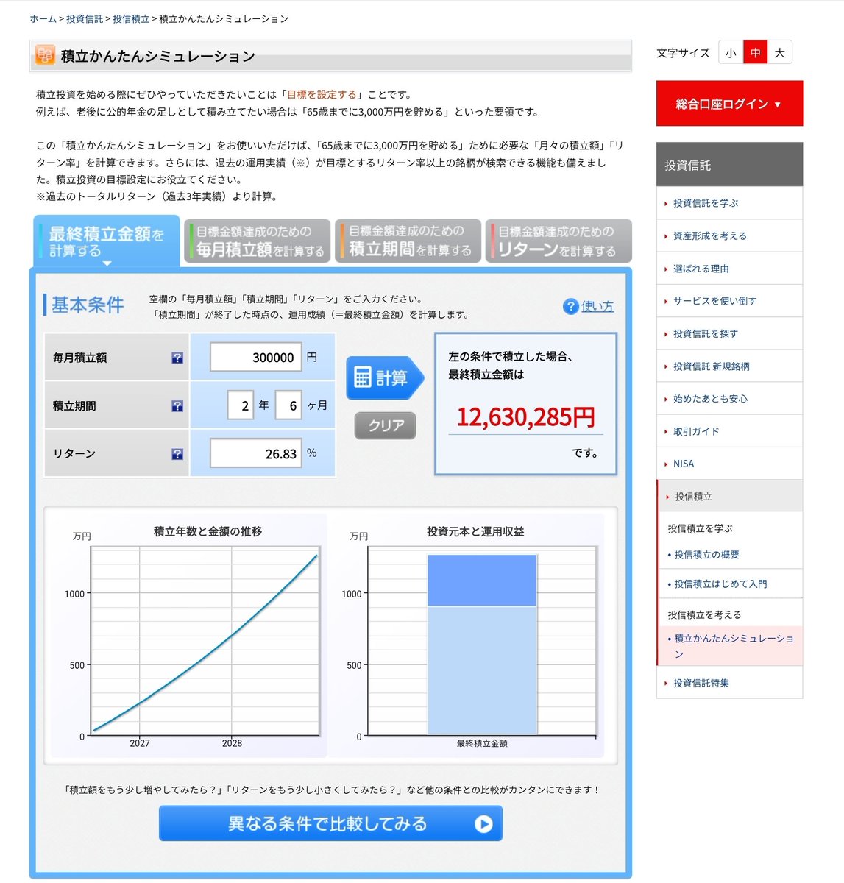The height and width of the screenshot is (883, 844).
Task: Go to ホーム in the breadcrumb
Action: pyautogui.click(x=43, y=18)
